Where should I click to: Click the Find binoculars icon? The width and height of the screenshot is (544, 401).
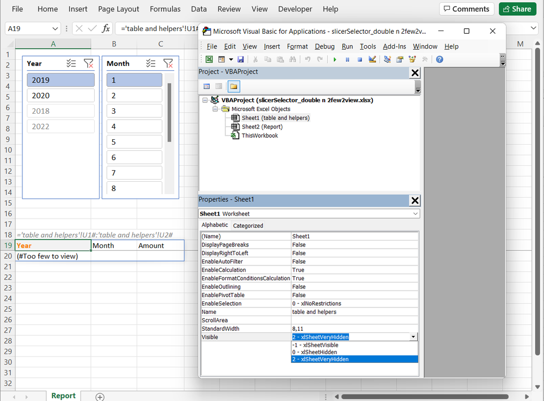tap(292, 59)
